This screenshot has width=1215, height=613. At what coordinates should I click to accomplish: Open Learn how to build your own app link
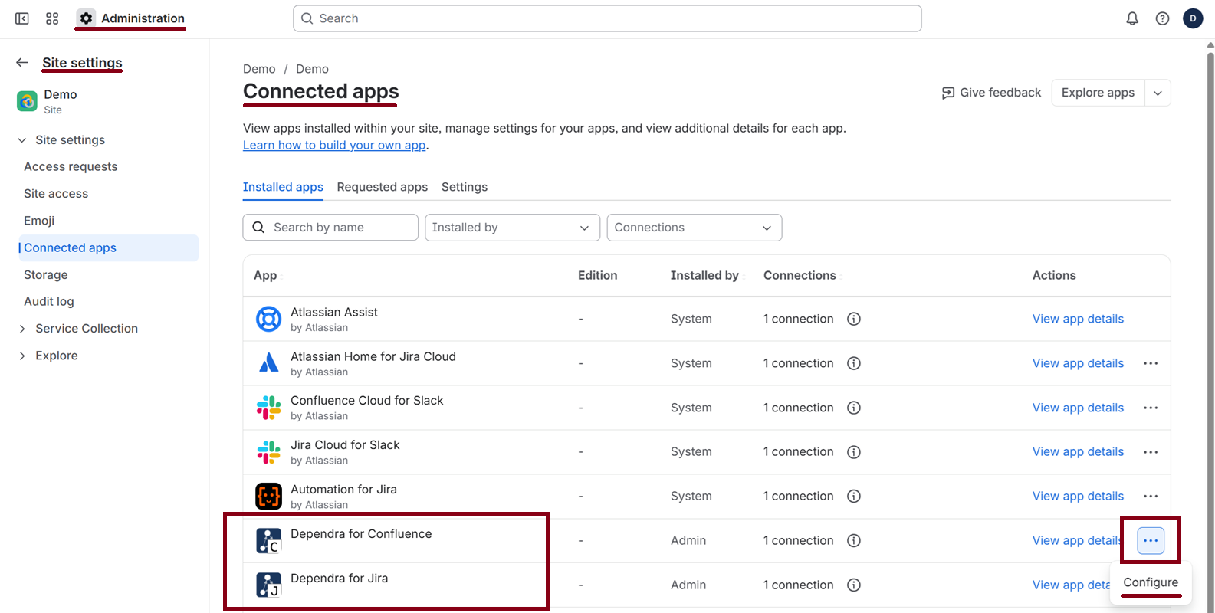[x=334, y=145]
